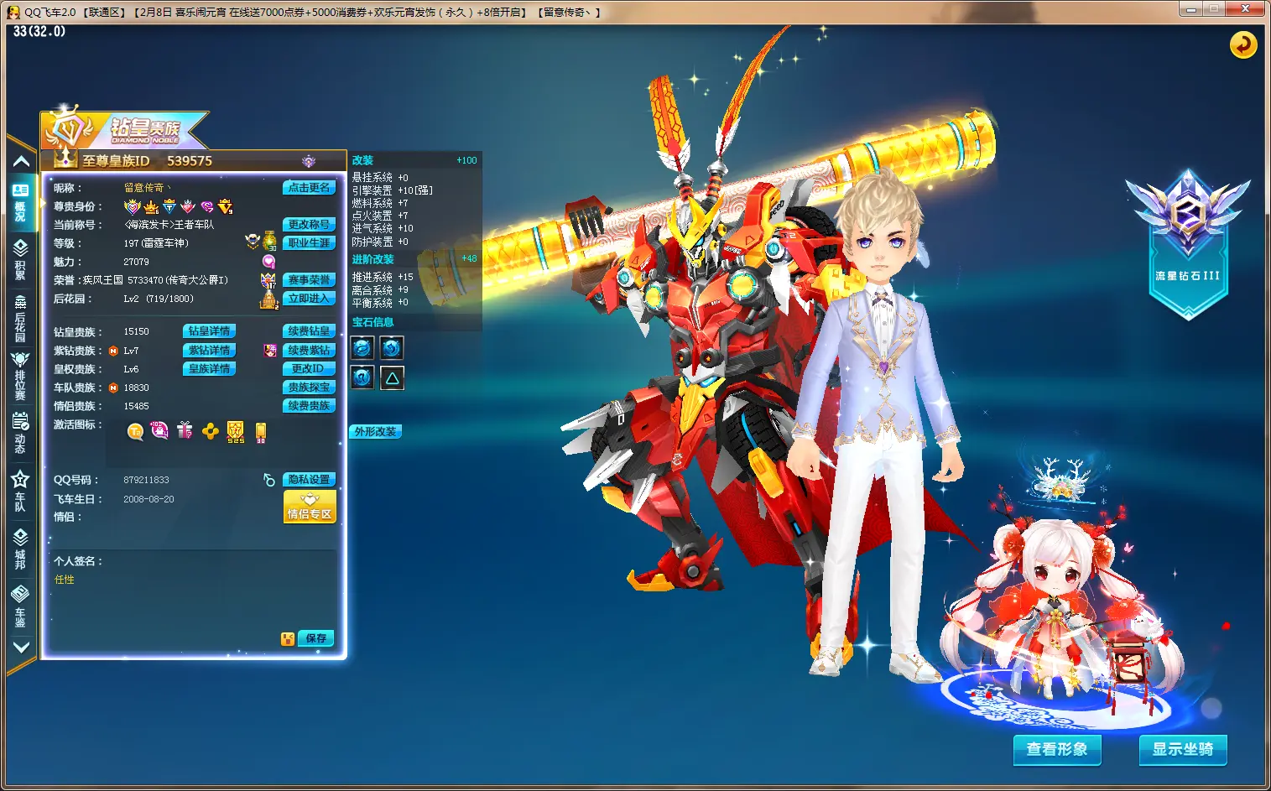Screen dimensions: 1271x791
Task: Open the 车鉴 sidebar tab
Action: (20, 606)
